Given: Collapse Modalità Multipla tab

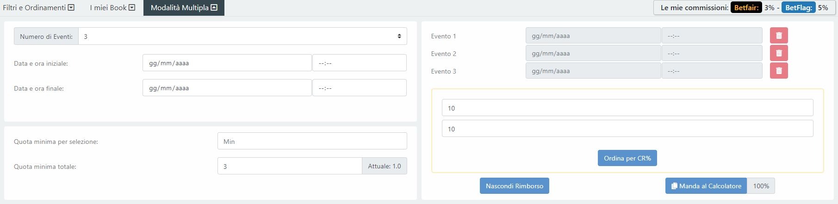Looking at the screenshot, I should (214, 7).
